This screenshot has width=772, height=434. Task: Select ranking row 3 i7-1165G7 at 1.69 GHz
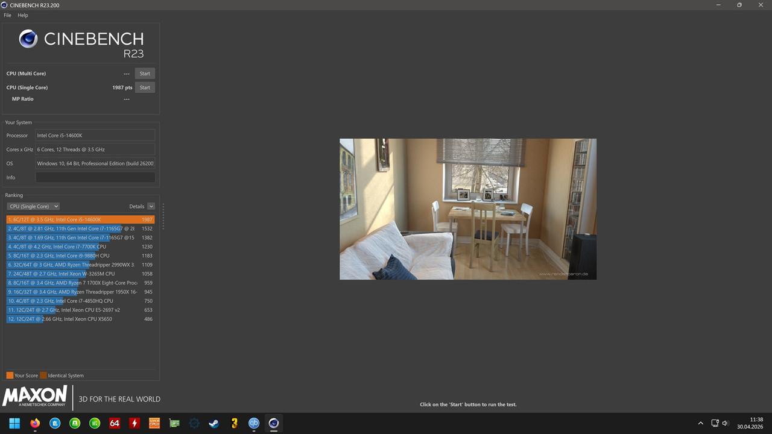[x=80, y=237]
